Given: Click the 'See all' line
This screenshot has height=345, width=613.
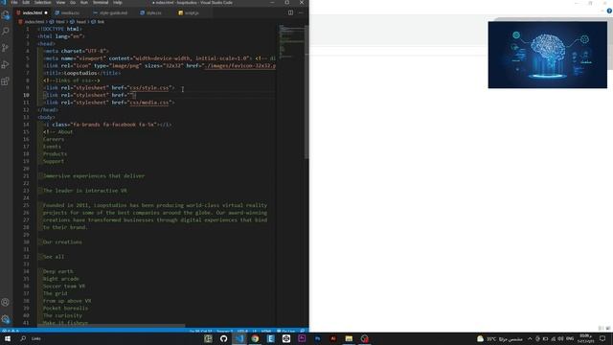Looking at the screenshot, I should [x=54, y=257].
